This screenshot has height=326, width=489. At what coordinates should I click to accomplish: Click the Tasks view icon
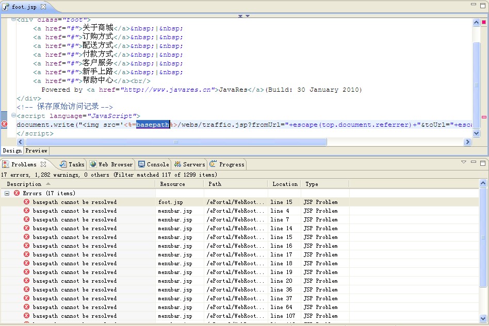point(63,164)
